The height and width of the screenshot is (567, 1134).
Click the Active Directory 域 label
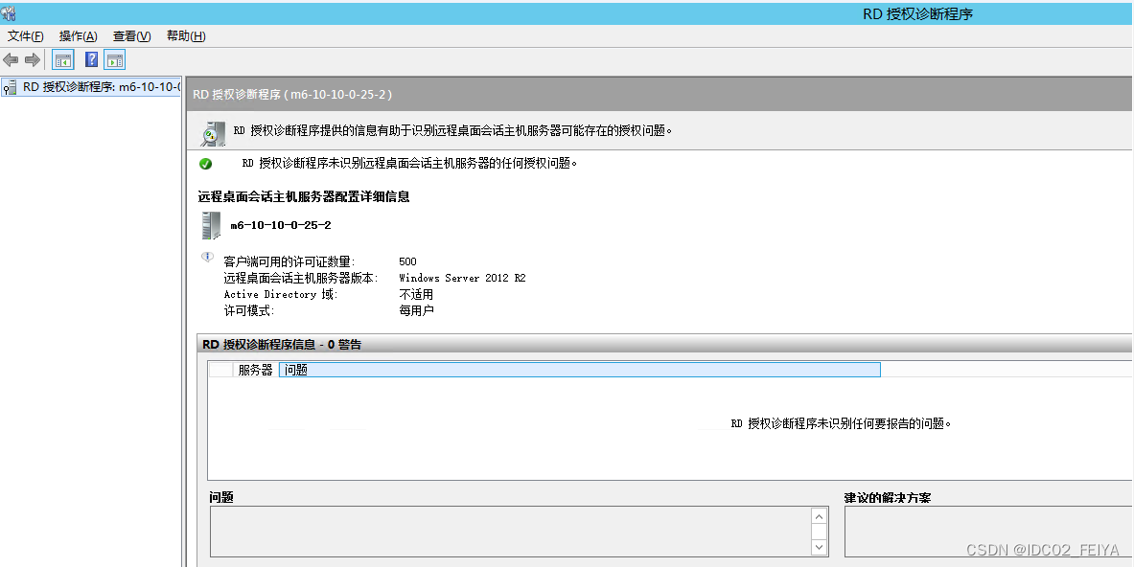pyautogui.click(x=281, y=294)
